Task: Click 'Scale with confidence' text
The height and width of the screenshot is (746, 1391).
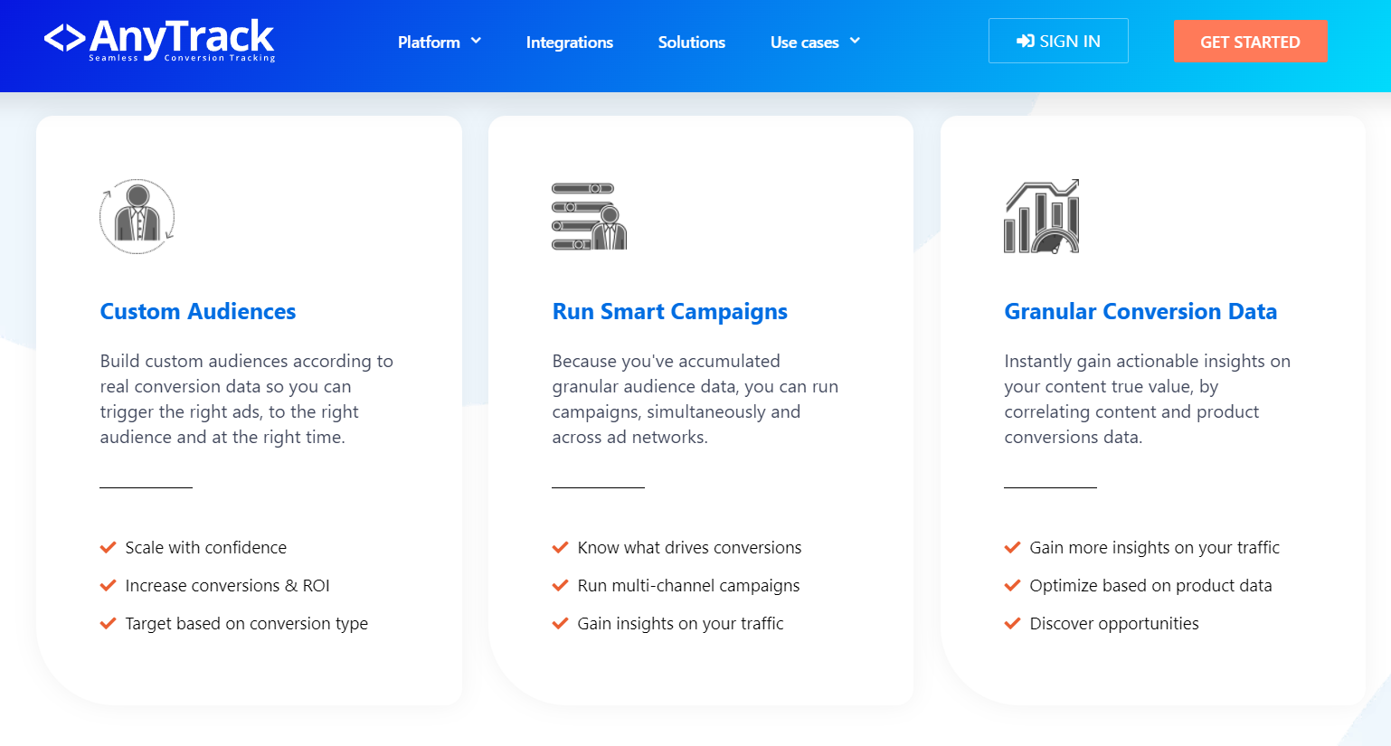Action: (206, 547)
